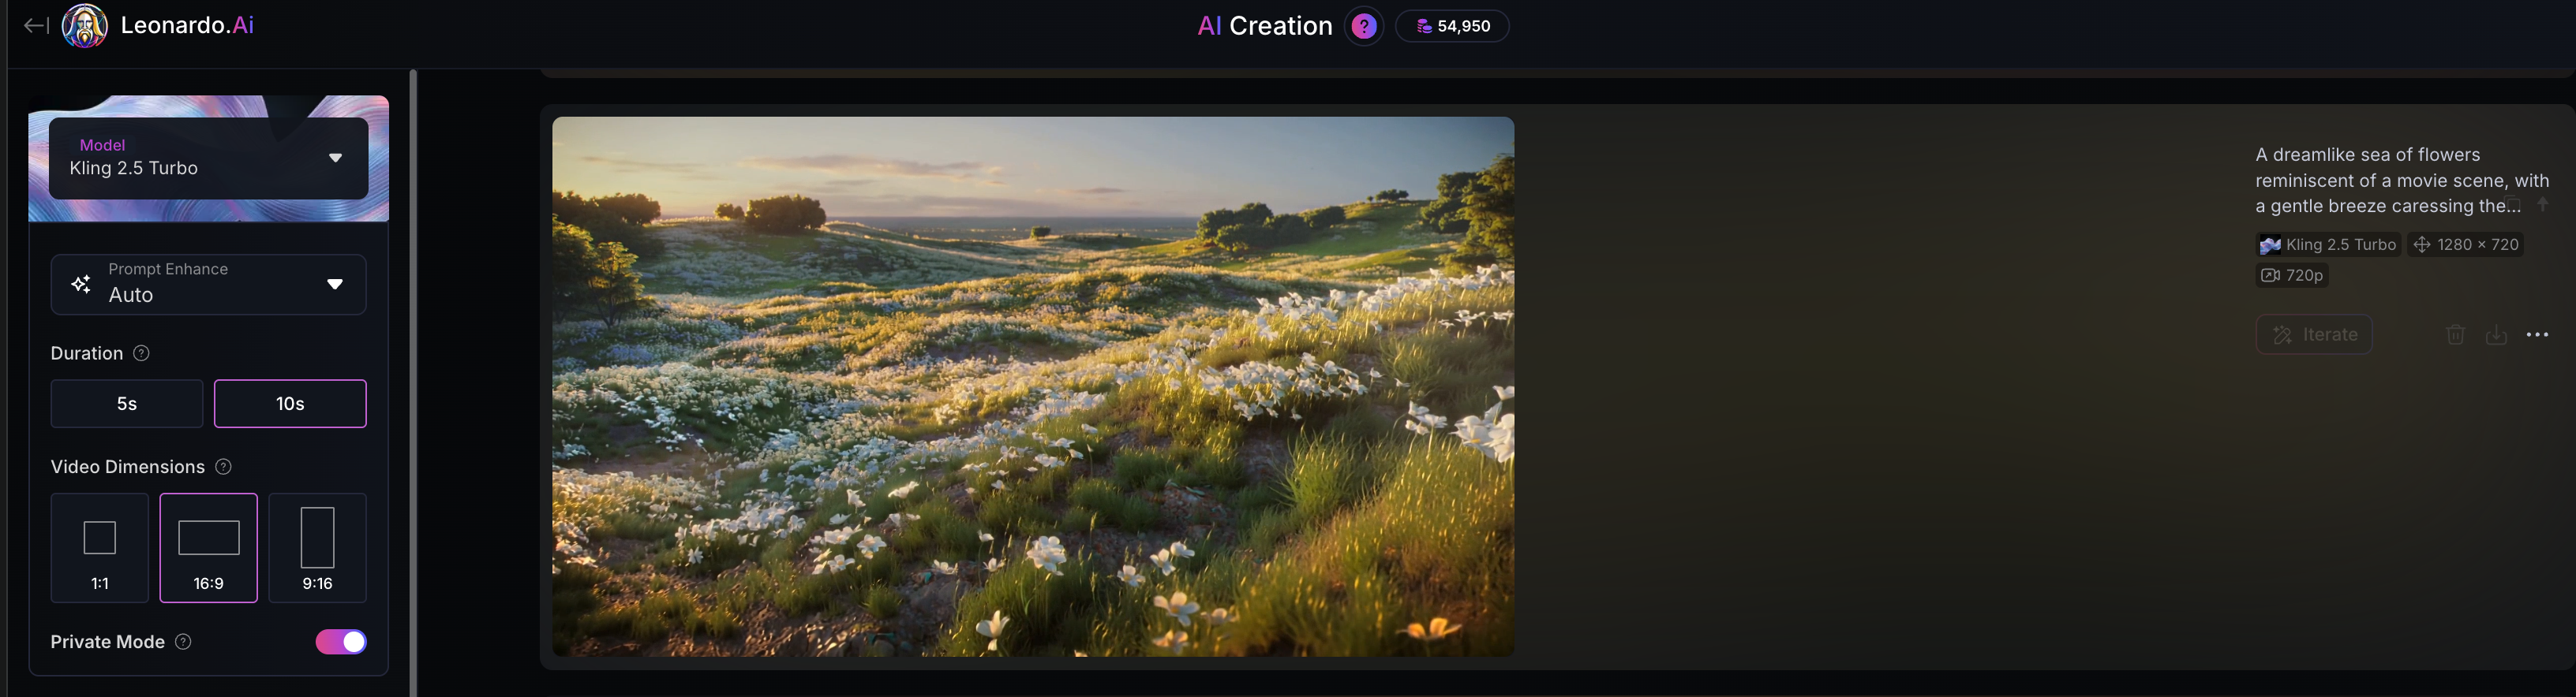Viewport: 2576px width, 697px height.
Task: Show Duration help tooltip icon
Action: tap(142, 353)
